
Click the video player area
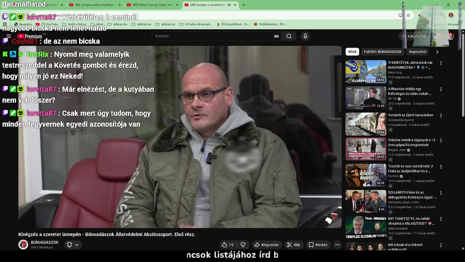tap(180, 137)
